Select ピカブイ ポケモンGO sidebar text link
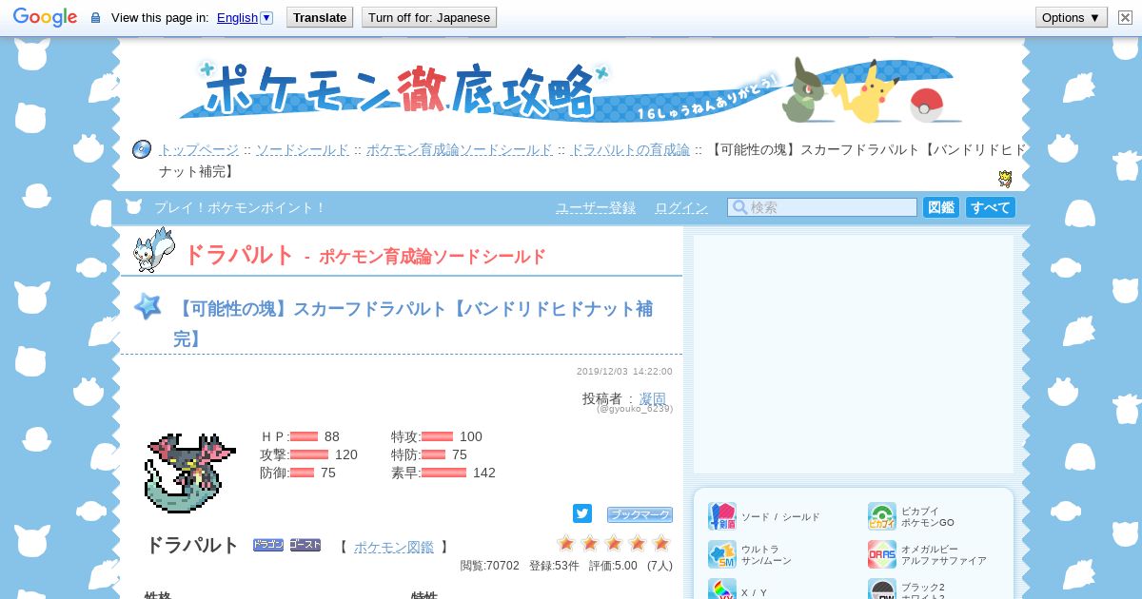 928,517
